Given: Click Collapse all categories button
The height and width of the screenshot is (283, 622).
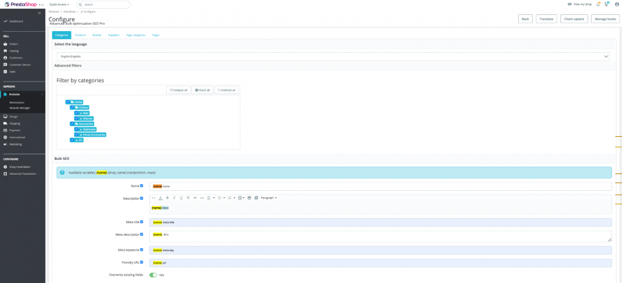Looking at the screenshot, I should 179,90.
